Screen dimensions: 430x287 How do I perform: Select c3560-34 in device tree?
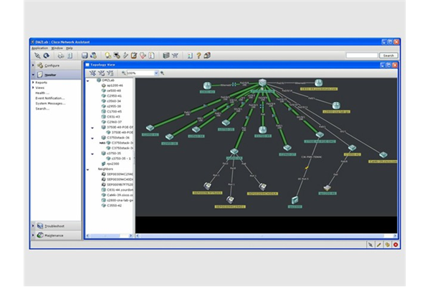pyautogui.click(x=114, y=101)
